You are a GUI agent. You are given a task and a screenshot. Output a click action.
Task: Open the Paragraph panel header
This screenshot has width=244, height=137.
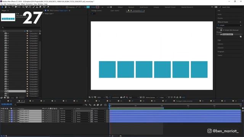tap(221, 52)
